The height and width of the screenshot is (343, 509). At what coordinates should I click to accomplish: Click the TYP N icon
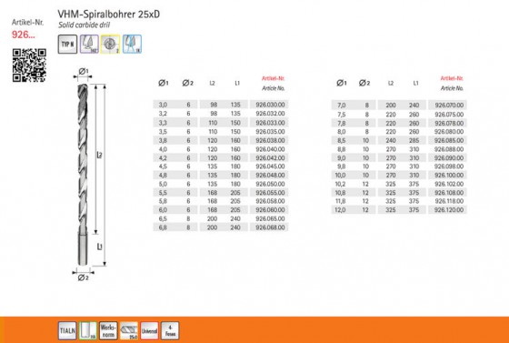[x=67, y=45]
